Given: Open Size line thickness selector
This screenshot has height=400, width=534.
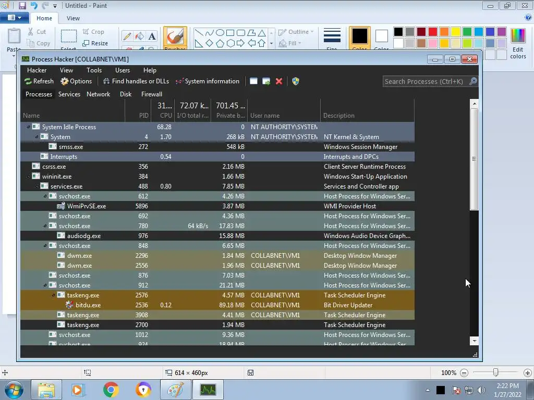Looking at the screenshot, I should [332, 39].
